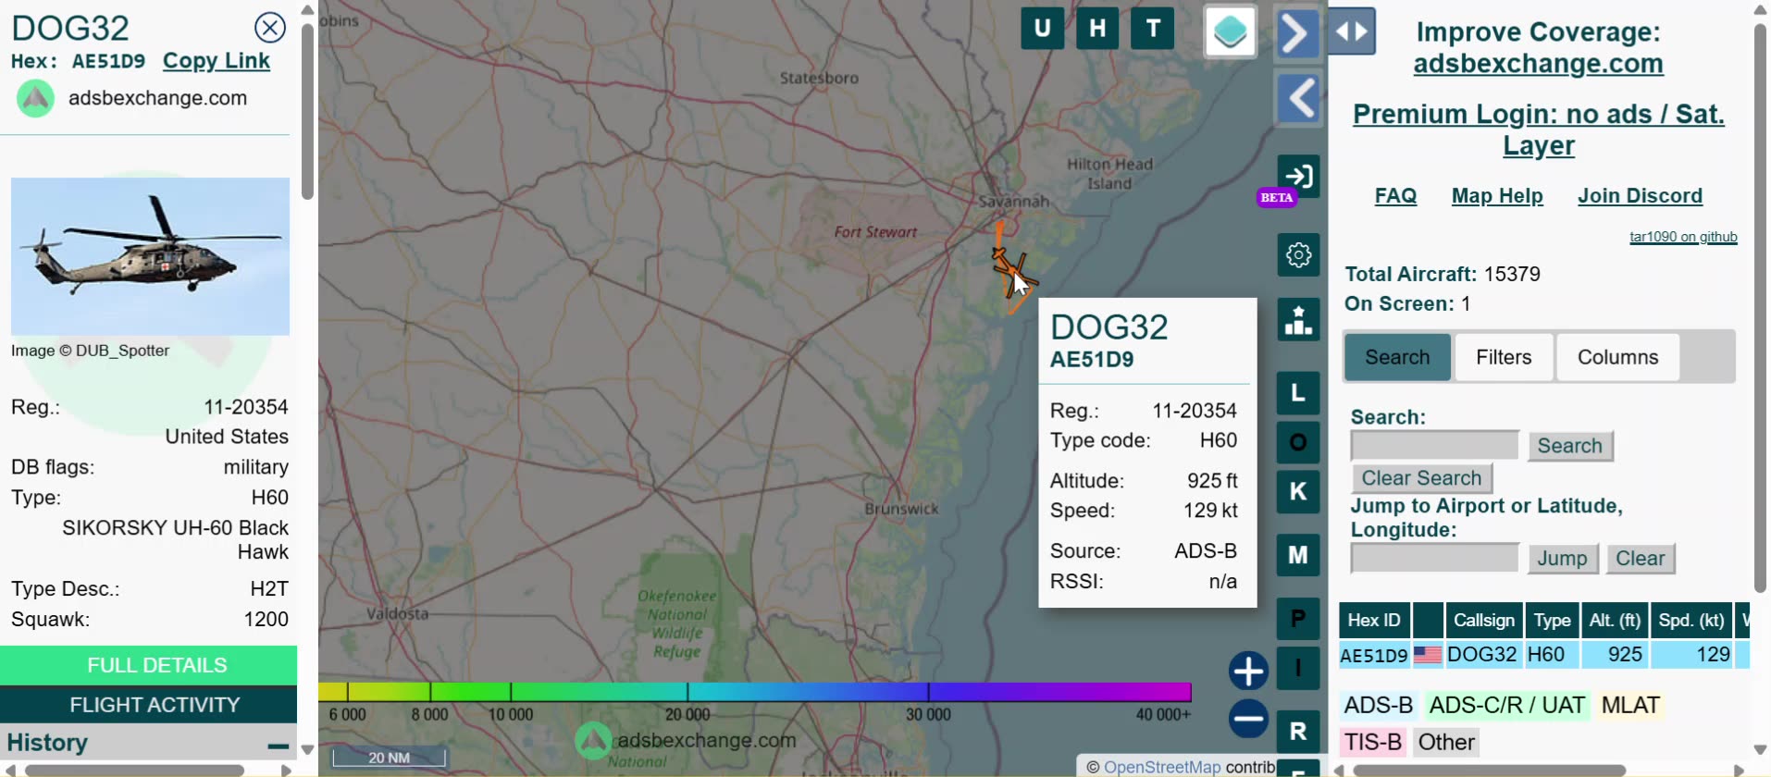Click Clear Search button

(x=1421, y=478)
